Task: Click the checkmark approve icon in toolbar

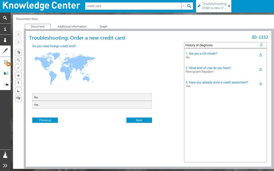Action: 18,68
